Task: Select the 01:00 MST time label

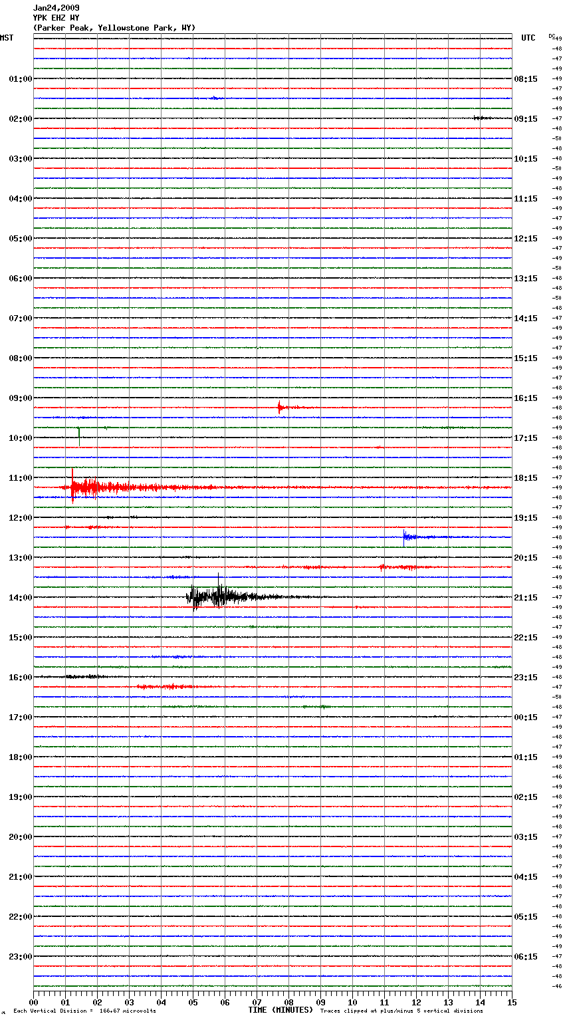Action: 21,79
